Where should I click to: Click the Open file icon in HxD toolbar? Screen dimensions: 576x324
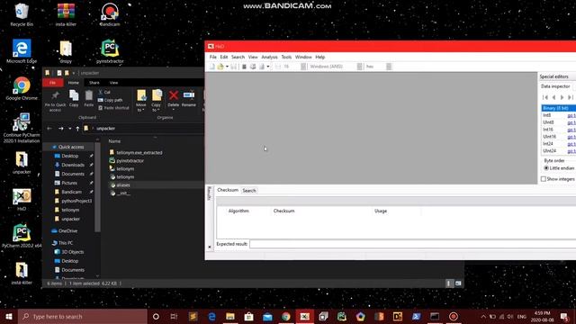[x=220, y=67]
